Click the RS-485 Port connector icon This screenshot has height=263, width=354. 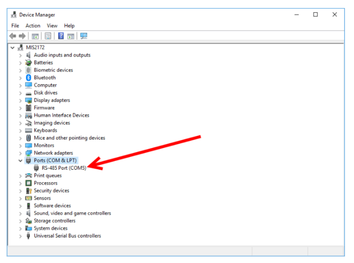click(36, 168)
